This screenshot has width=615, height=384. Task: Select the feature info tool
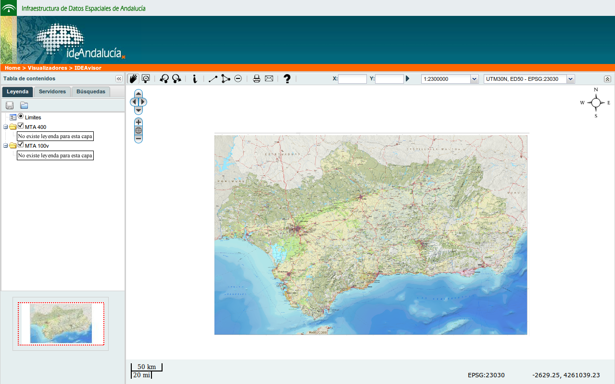click(x=195, y=79)
